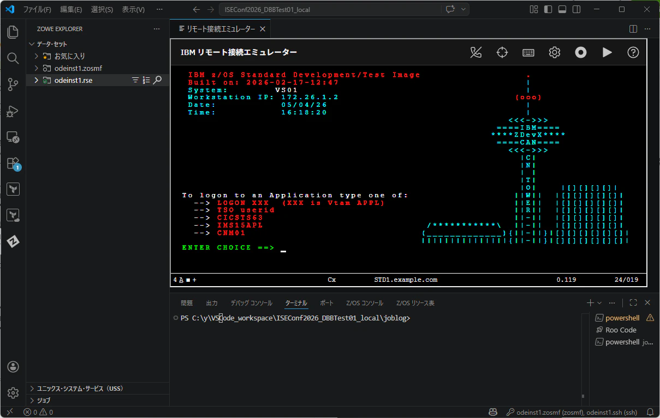This screenshot has width=660, height=418.
Task: Expand the ジョブ section
Action: (x=97, y=400)
